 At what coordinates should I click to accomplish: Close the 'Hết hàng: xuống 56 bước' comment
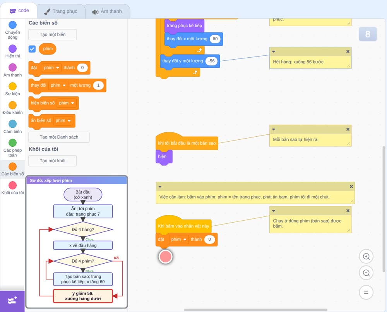(348, 51)
